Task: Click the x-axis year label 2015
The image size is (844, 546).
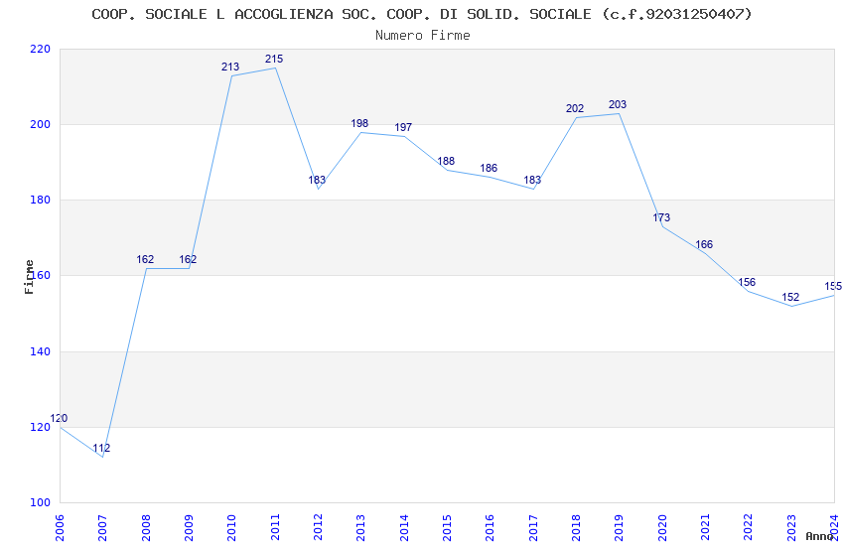Action: click(447, 528)
